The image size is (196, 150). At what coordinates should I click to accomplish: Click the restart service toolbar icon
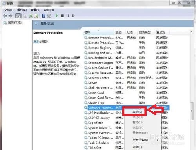pyautogui.click(x=73, y=16)
